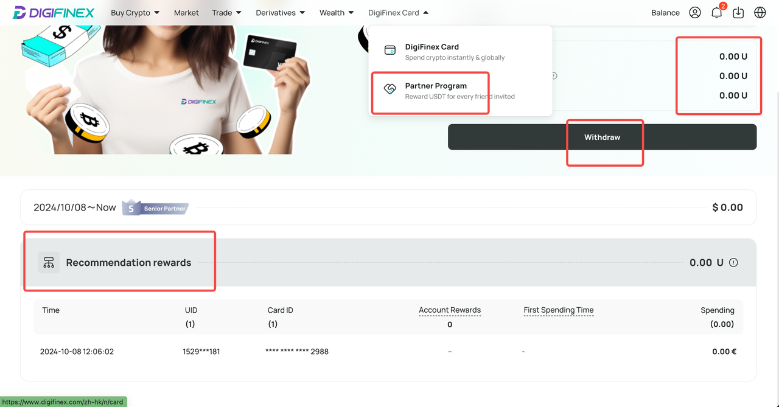
Task: Click the UID column header
Action: pyautogui.click(x=191, y=310)
